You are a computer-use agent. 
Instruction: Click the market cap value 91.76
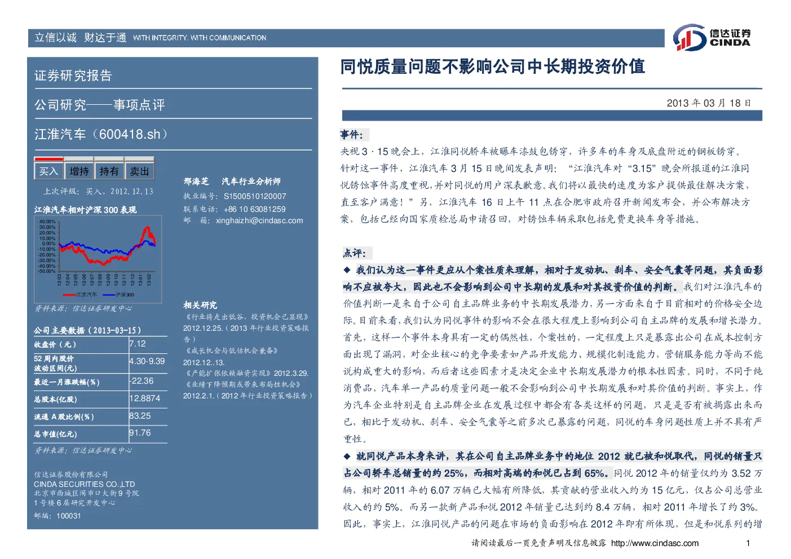140,433
